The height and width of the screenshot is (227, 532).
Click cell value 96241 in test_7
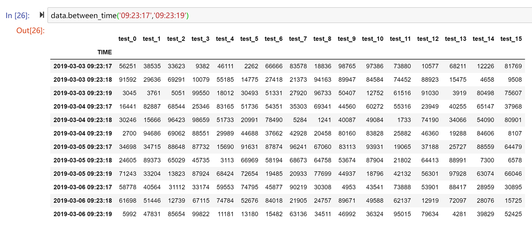pyautogui.click(x=298, y=147)
